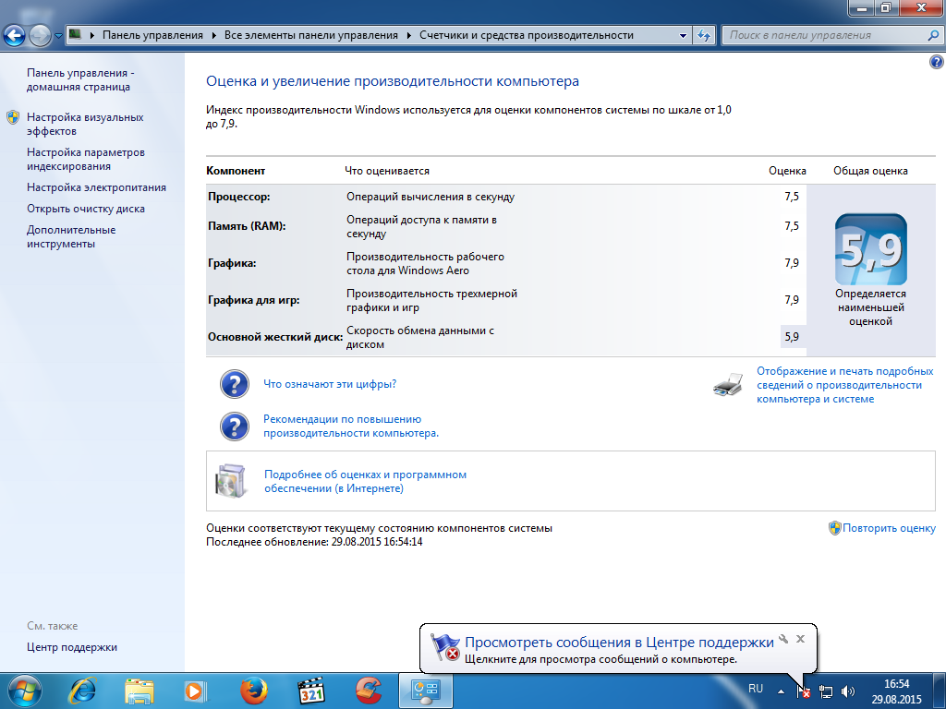Screen dimensions: 946x709
Task: Click question icon next to 'Рекомендации по повышению'
Action: [235, 427]
